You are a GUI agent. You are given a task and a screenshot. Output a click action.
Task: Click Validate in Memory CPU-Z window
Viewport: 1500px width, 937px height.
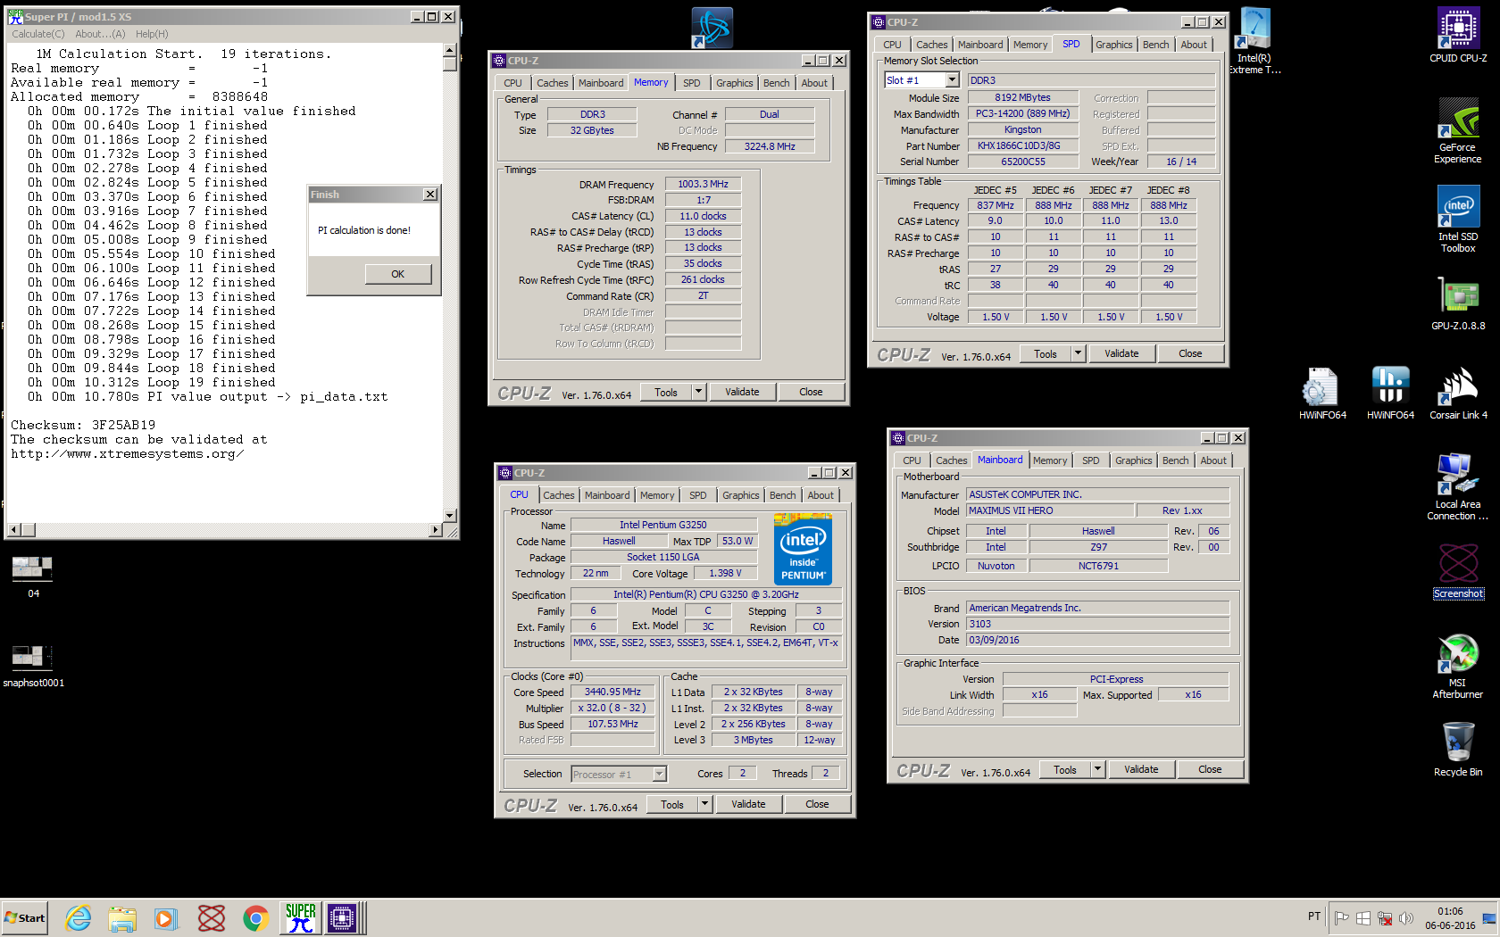coord(742,392)
